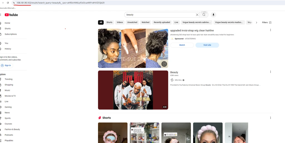
Task: Select the Recently uploaded filter chip
Action: pos(162,22)
